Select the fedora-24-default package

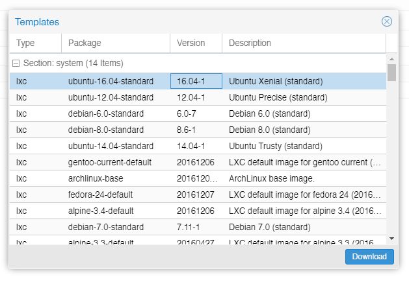pos(100,194)
